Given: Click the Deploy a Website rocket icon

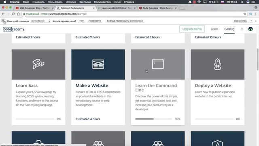Looking at the screenshot, I should 218,64.
